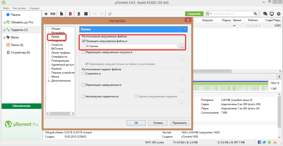Click the Сиды/Пиры column header
This screenshot has width=283, height=146.
273,20
